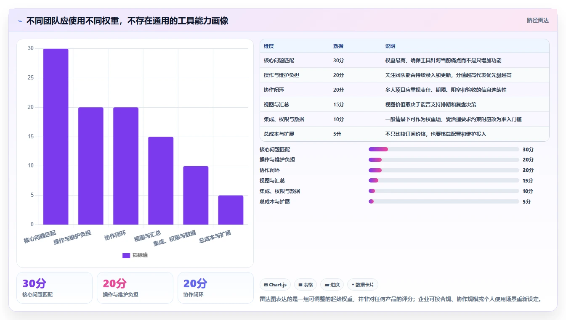
Task: Click the 集成、权限与数据 x-axis label under the chart
Action: [x=175, y=238]
